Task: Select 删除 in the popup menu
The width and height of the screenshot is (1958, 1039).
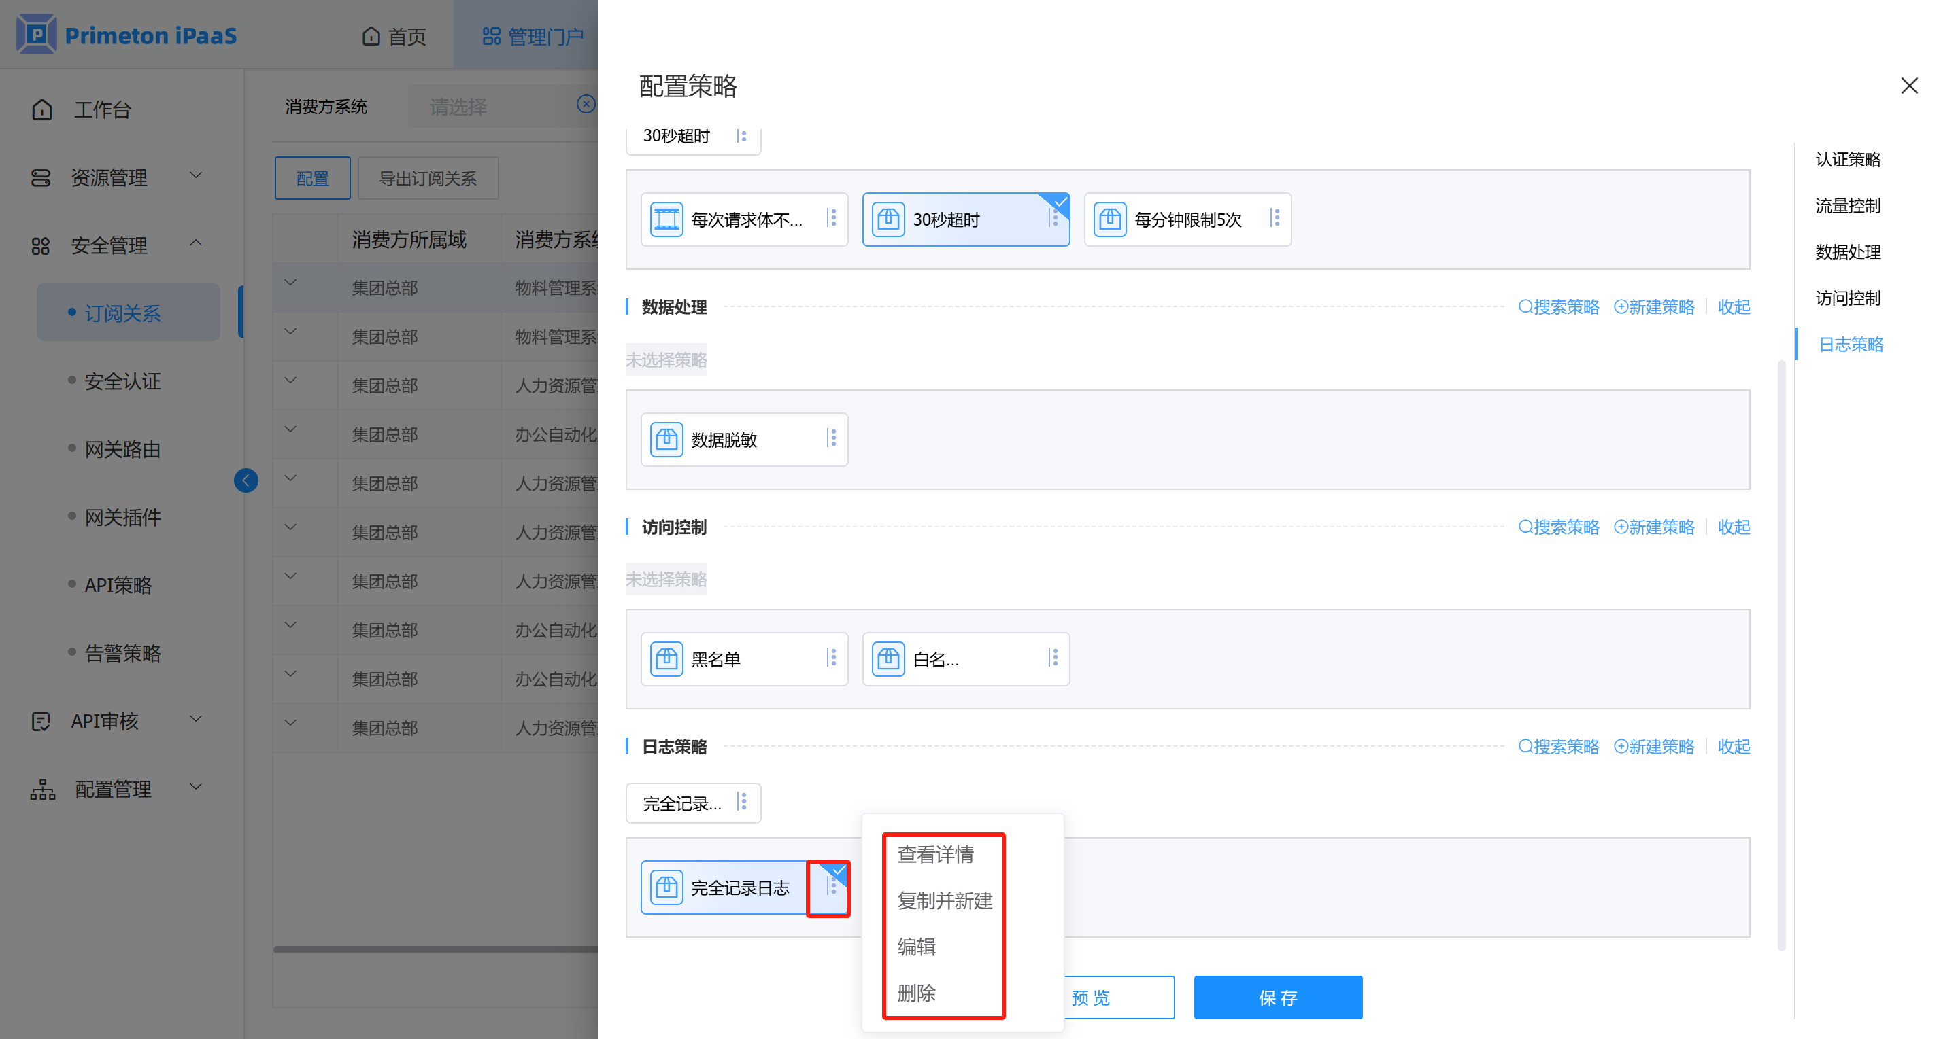Action: coord(916,993)
